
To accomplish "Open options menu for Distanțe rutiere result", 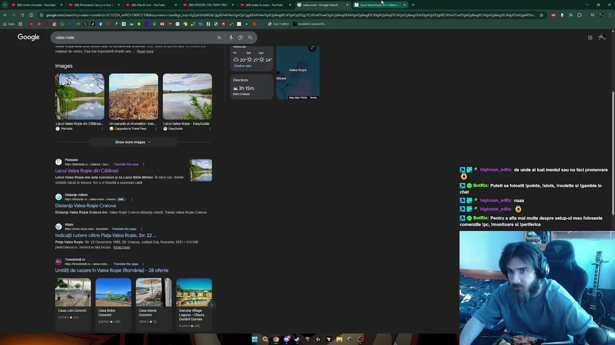I will [131, 199].
